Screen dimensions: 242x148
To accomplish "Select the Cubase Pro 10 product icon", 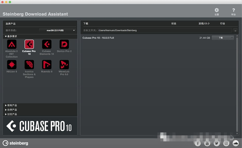I will coord(29,44).
